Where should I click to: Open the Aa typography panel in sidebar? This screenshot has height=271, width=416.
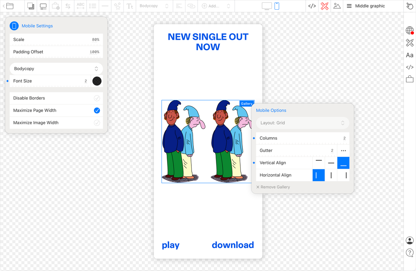click(x=409, y=55)
